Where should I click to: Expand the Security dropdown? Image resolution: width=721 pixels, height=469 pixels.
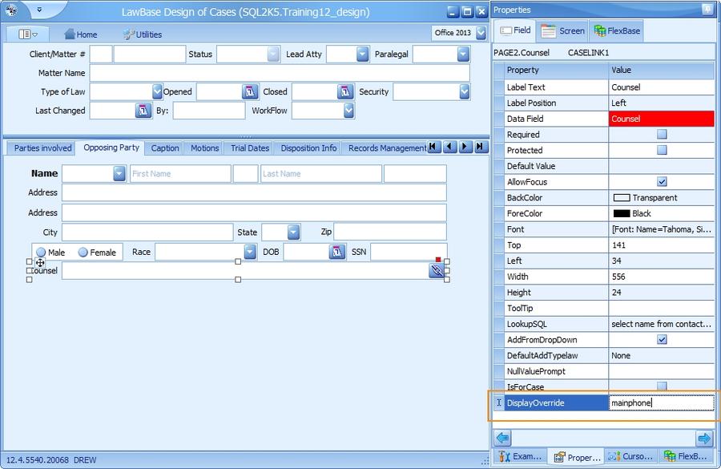click(x=465, y=91)
